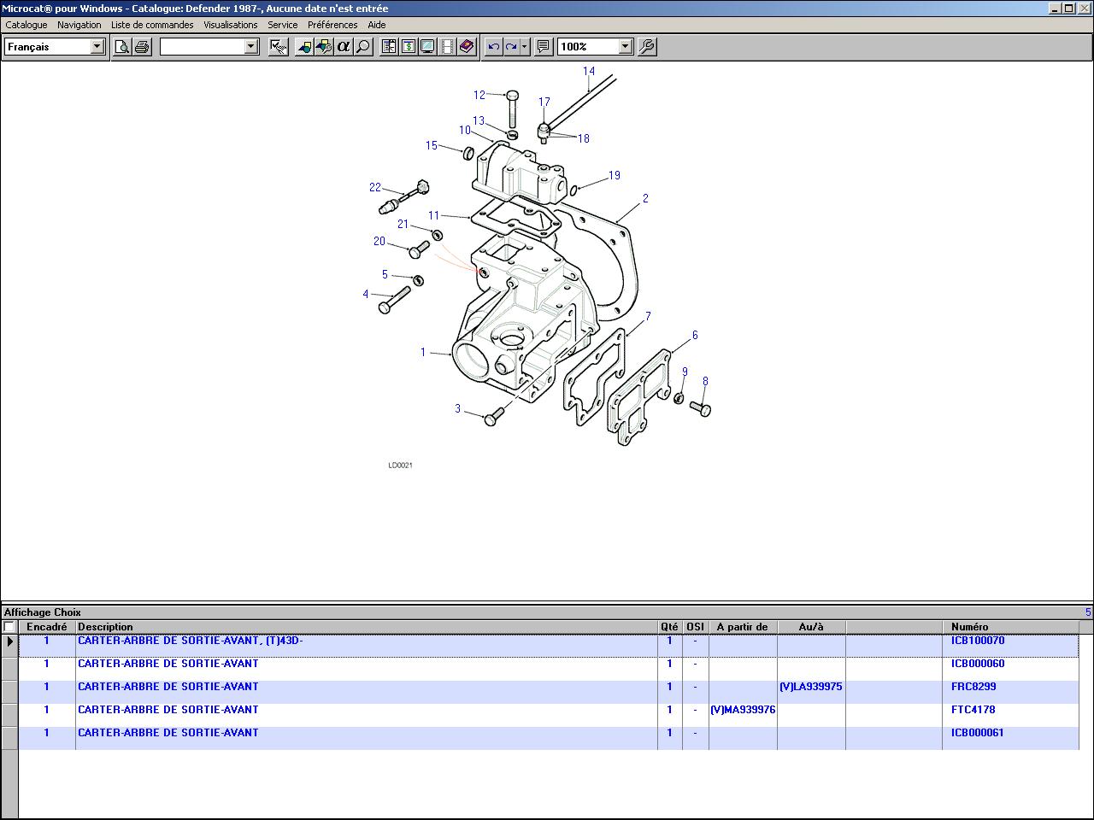
Task: Click the notes speech bubble icon
Action: 543,47
